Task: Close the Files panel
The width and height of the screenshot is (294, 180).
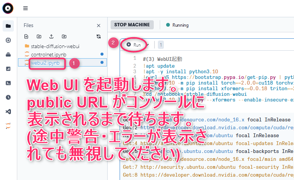Action: [x=99, y=26]
